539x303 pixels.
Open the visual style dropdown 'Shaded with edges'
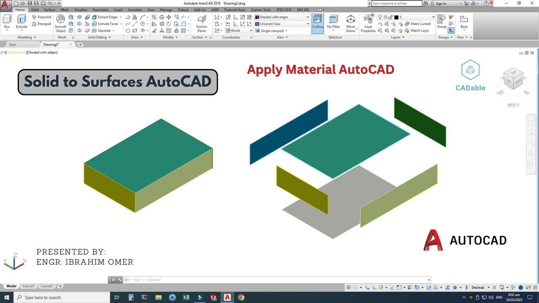[282, 17]
